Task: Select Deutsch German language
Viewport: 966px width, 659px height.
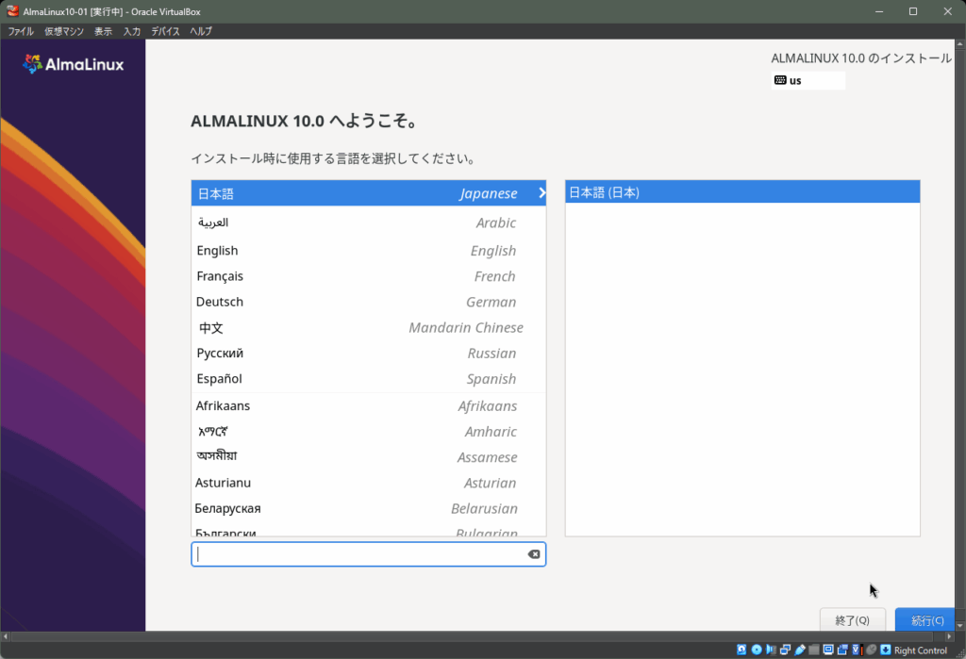Action: [369, 302]
